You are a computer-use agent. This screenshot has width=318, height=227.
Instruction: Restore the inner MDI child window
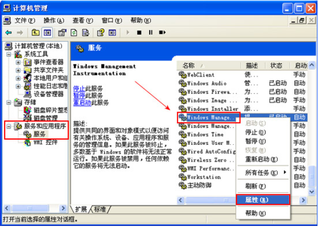tap(302, 21)
